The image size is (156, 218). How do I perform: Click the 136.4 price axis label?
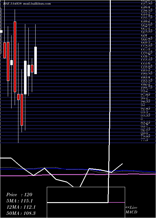(x=145, y=7)
